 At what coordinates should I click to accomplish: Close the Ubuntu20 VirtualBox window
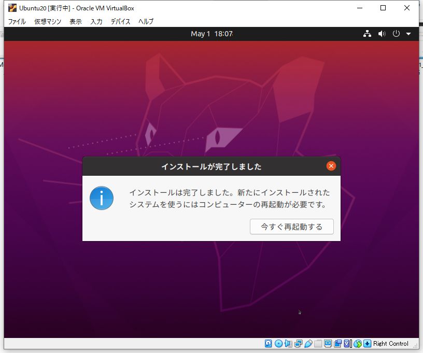[x=406, y=8]
